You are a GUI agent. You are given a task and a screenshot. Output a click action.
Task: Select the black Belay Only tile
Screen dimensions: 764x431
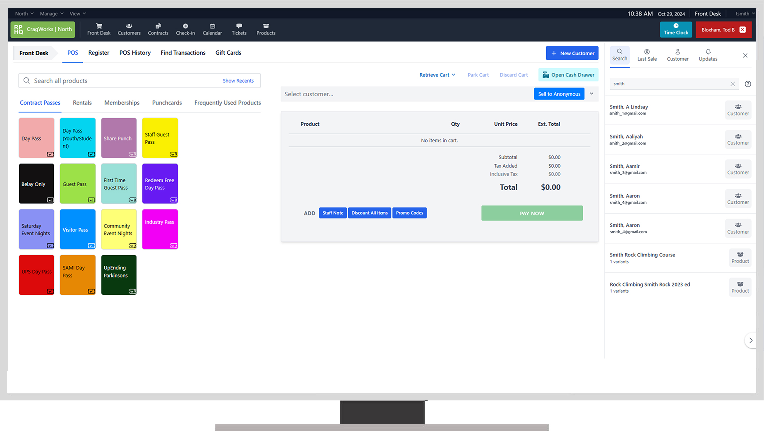[x=36, y=184]
